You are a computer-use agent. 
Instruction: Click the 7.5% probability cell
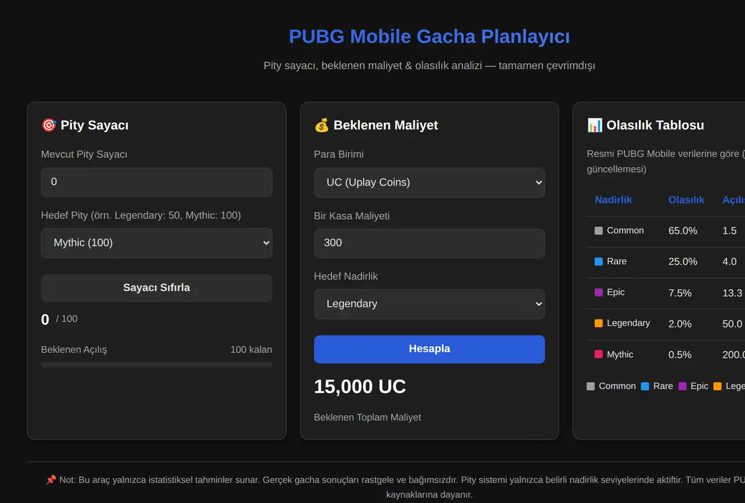[680, 293]
